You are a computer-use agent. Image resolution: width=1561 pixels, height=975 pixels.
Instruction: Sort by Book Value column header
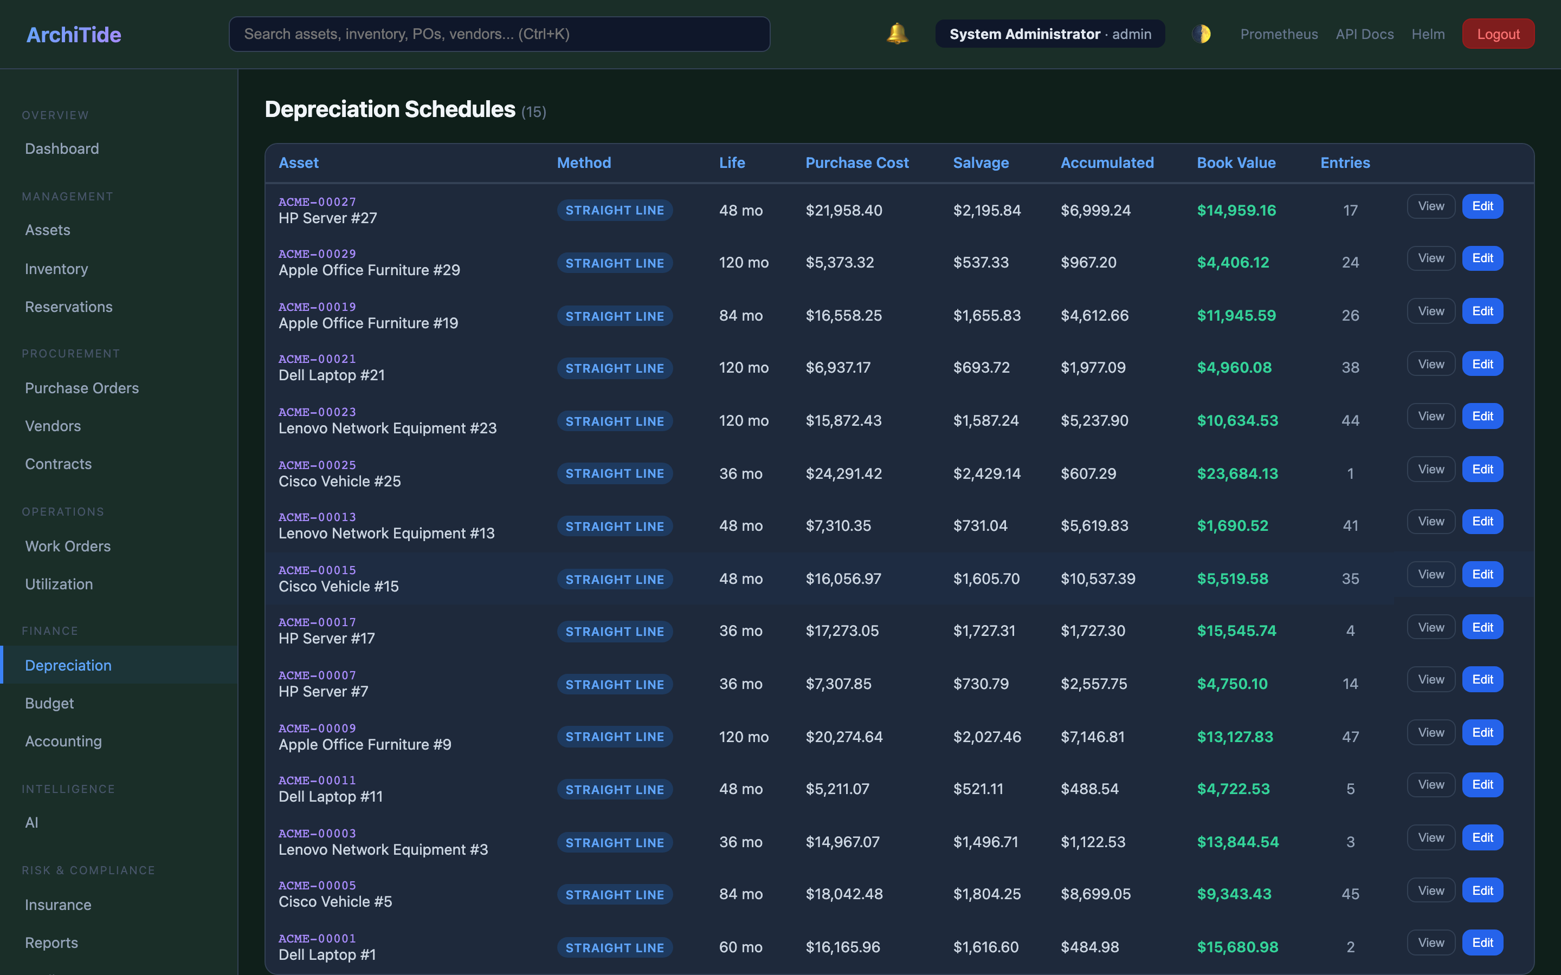(1236, 163)
